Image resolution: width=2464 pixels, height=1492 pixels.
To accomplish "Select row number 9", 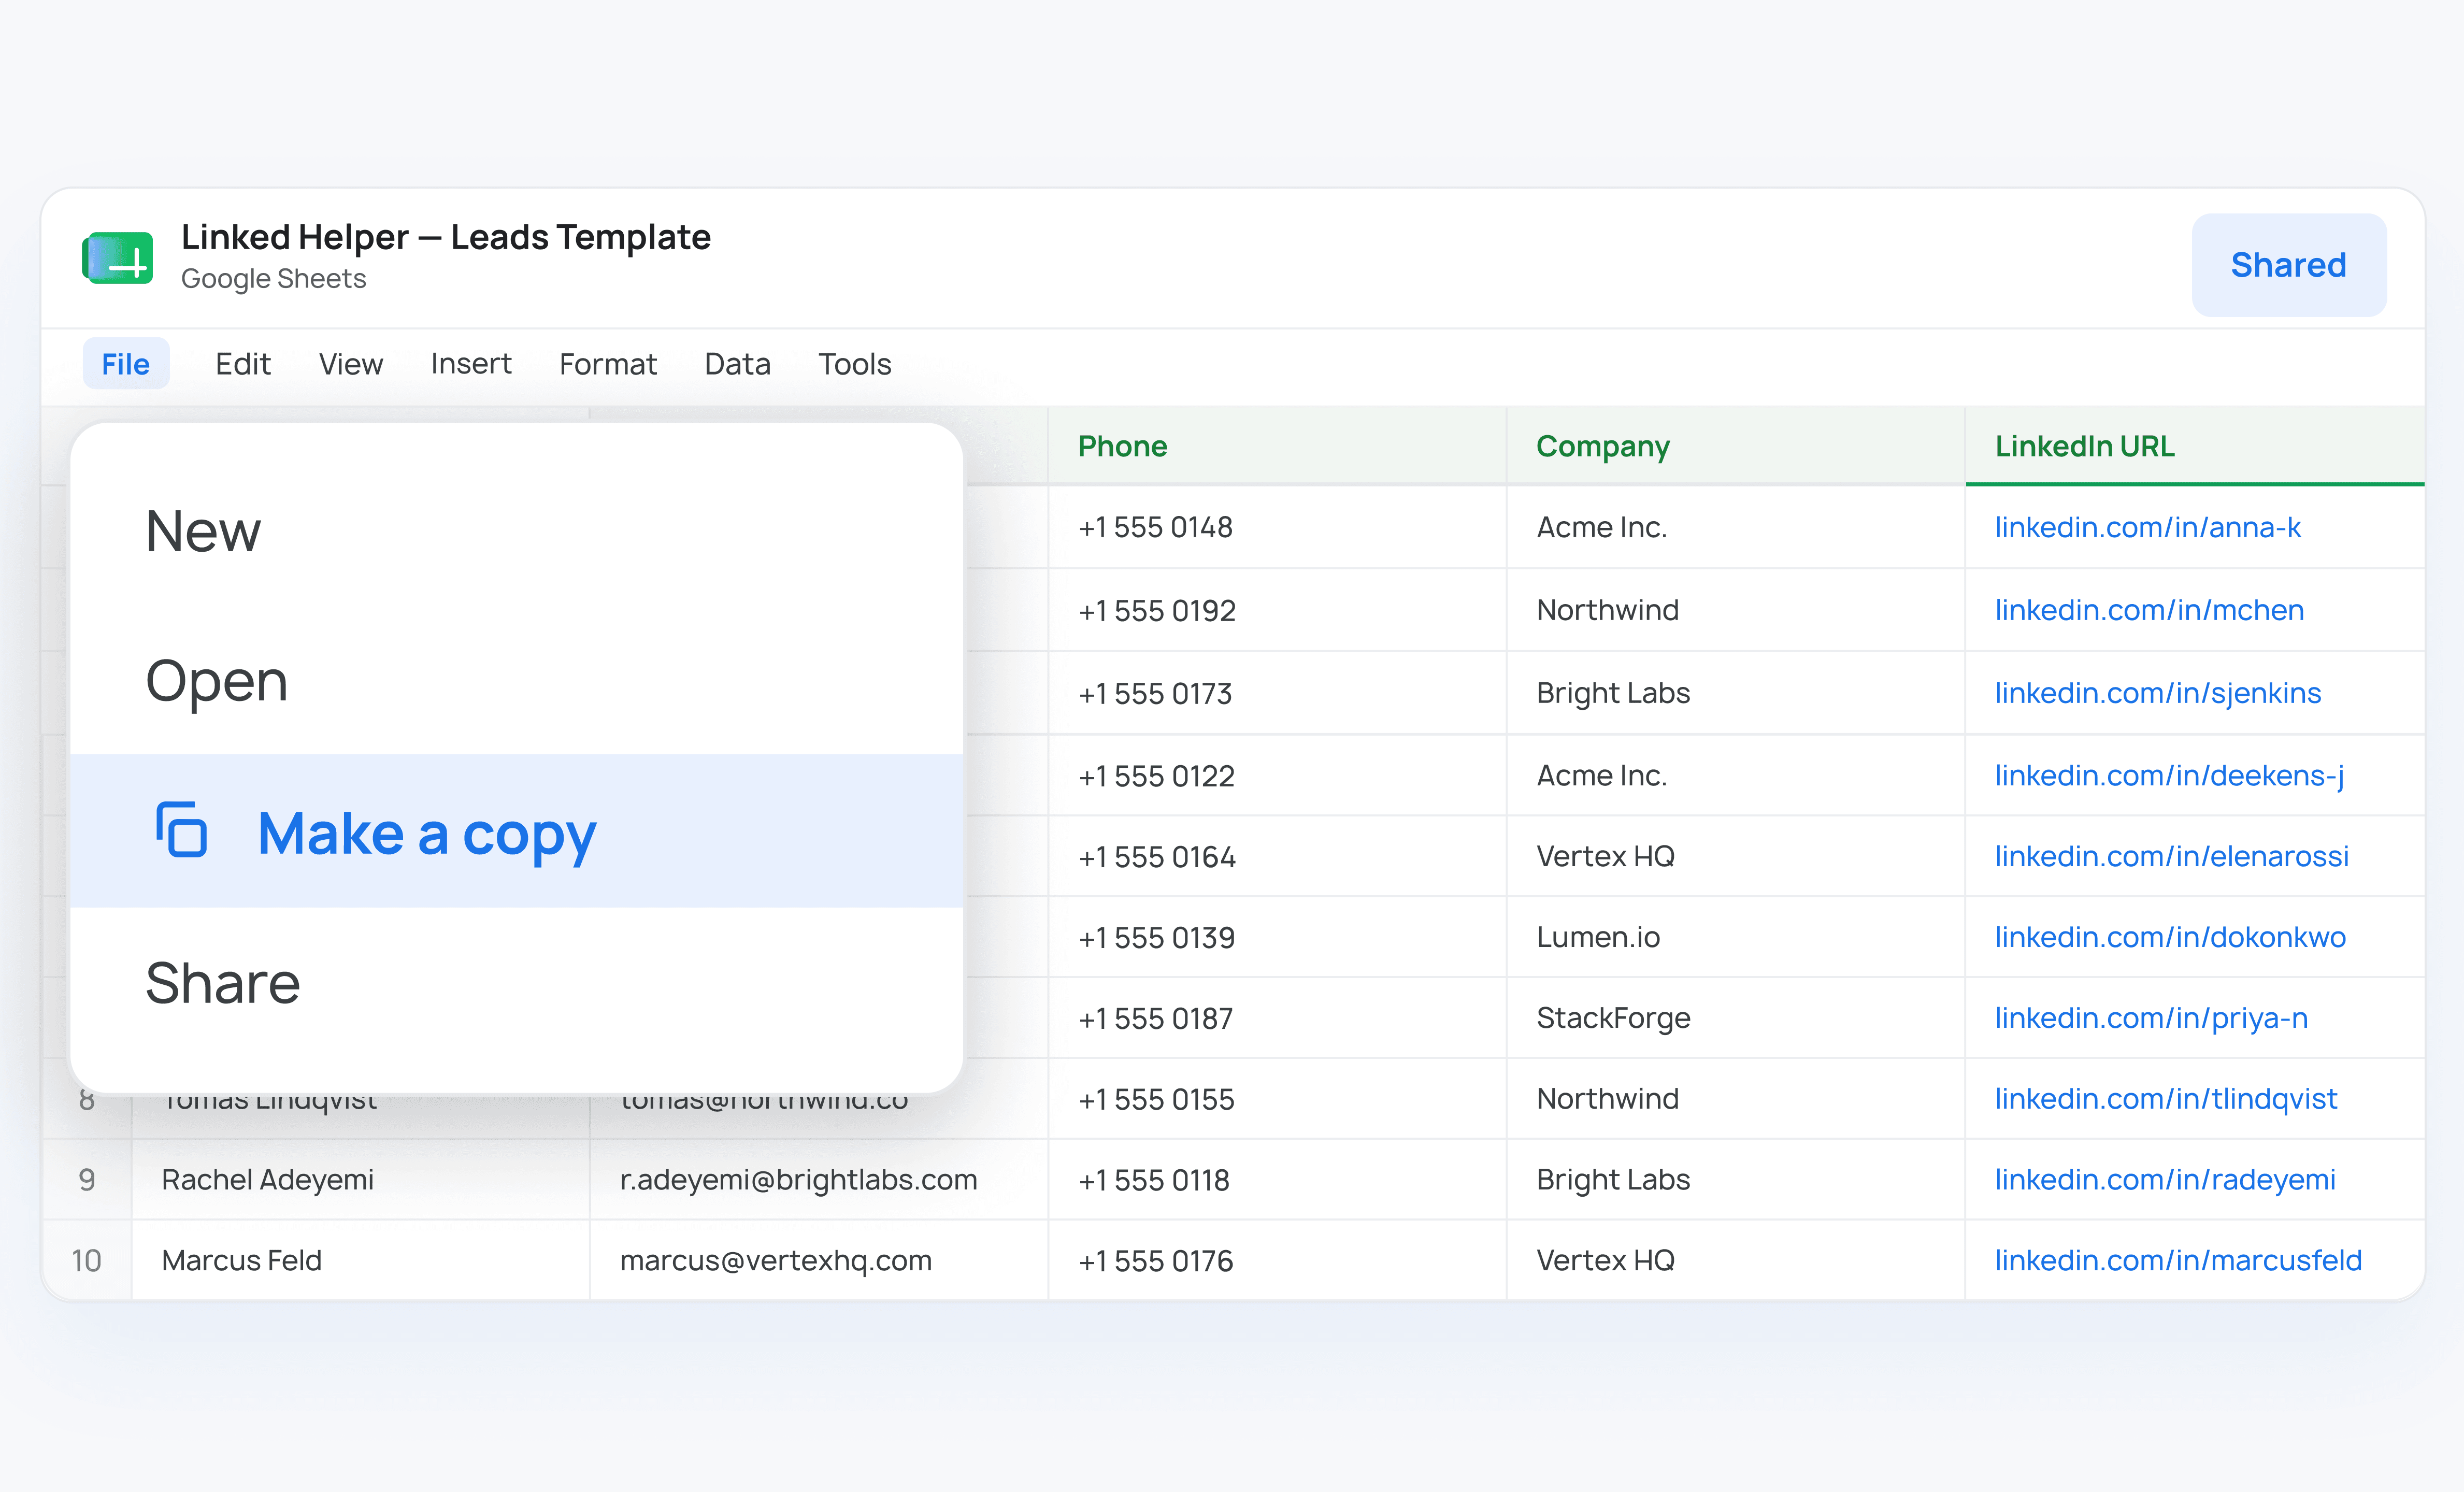I will 87,1180.
